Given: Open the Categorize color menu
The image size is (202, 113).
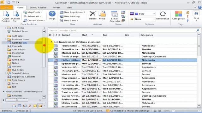Looking at the screenshot, I should click(x=178, y=16).
